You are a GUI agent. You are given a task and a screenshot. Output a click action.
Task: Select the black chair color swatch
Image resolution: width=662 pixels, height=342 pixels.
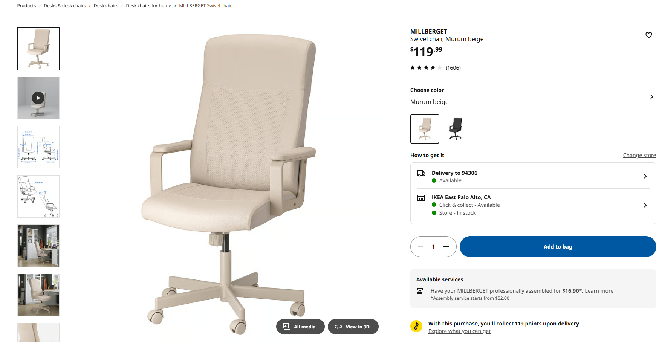(456, 129)
